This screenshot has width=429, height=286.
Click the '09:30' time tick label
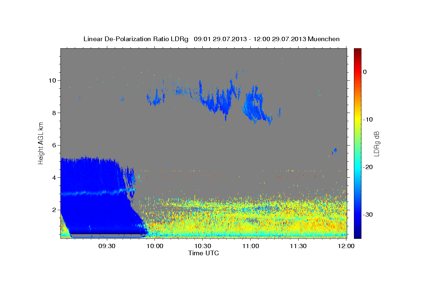107,246
